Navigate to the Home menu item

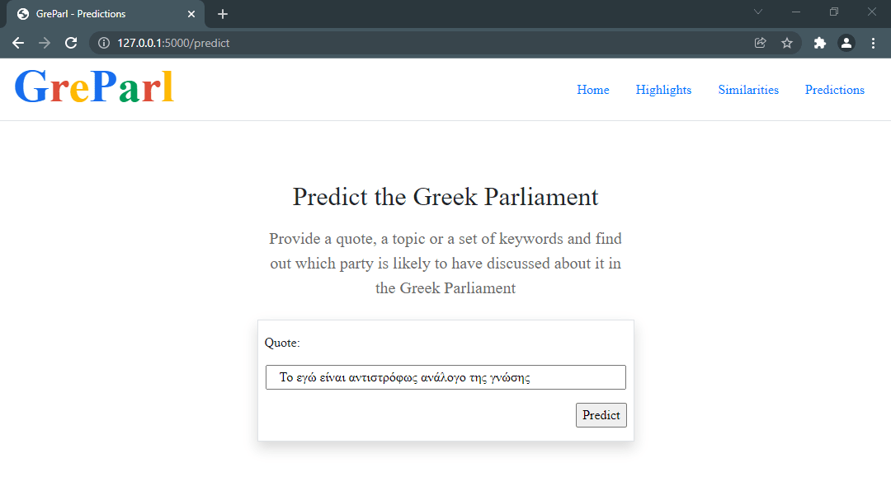click(592, 90)
